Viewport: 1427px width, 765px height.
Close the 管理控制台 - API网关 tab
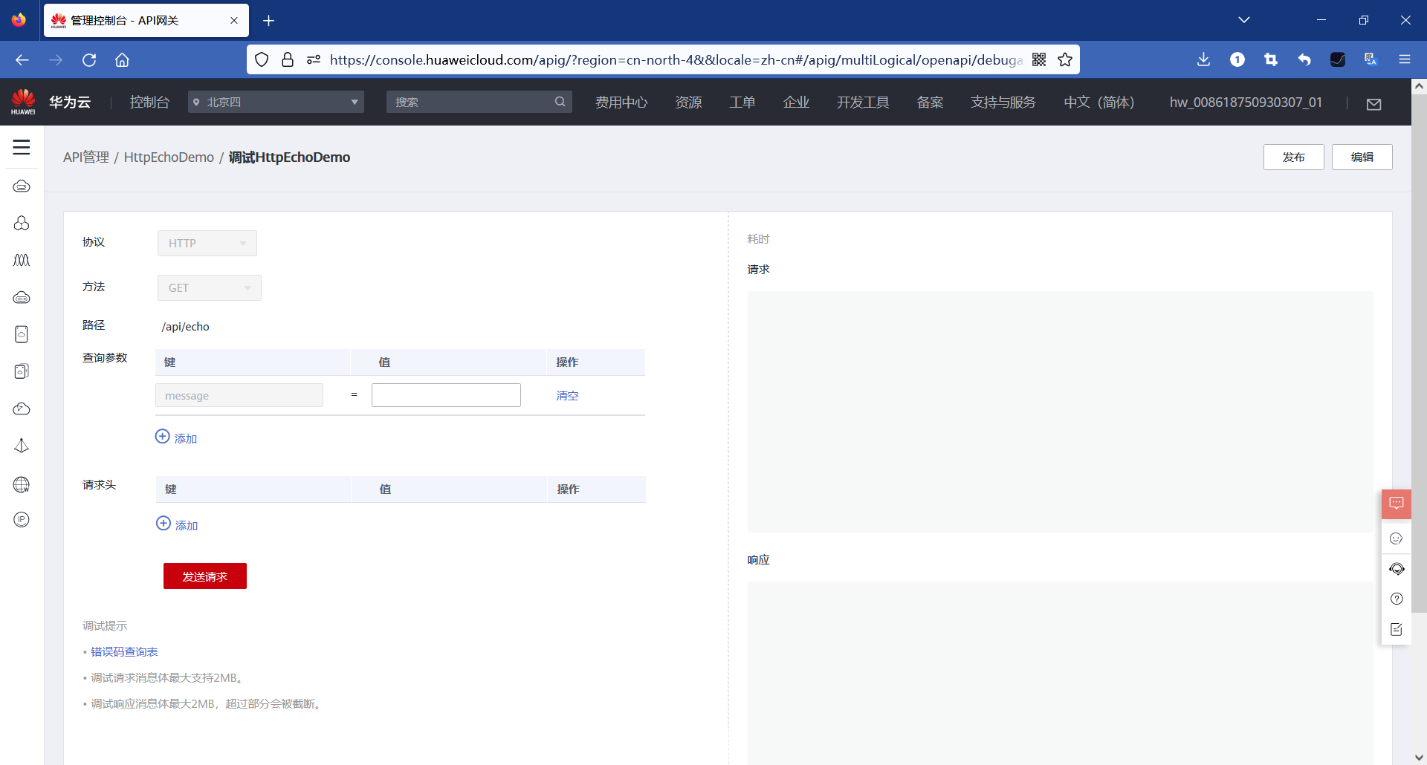234,21
